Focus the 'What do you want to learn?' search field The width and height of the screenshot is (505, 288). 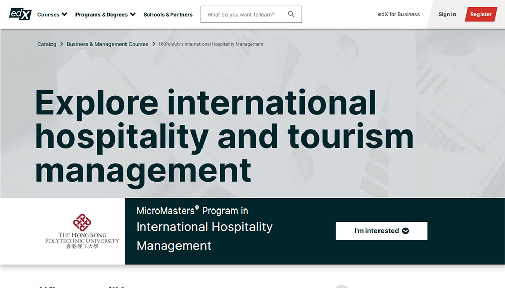pos(251,14)
